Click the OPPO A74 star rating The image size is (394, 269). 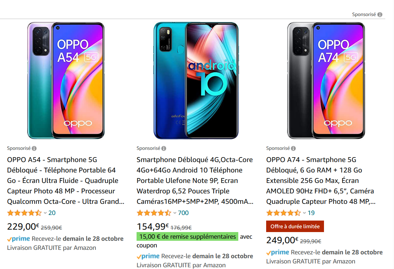tap(284, 213)
